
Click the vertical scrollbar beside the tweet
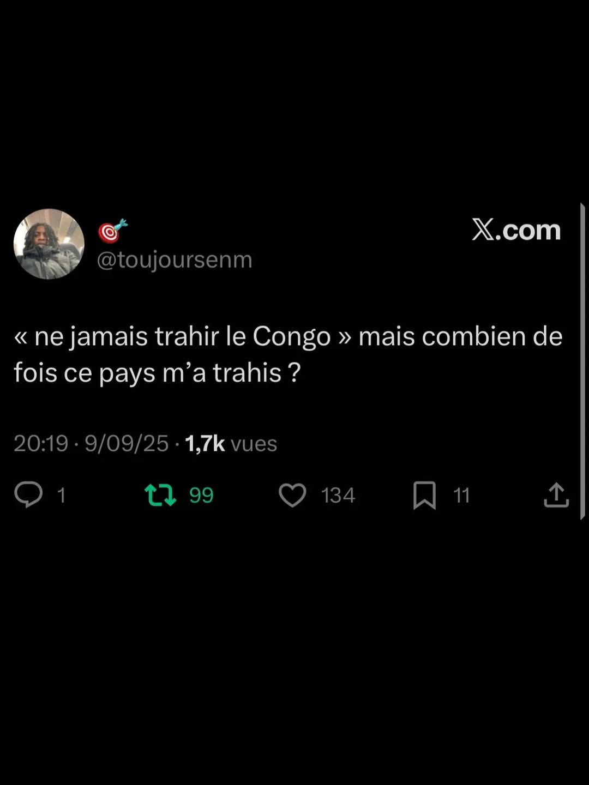click(x=582, y=361)
